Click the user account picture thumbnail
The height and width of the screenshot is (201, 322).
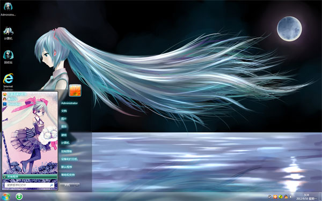pyautogui.click(x=75, y=90)
